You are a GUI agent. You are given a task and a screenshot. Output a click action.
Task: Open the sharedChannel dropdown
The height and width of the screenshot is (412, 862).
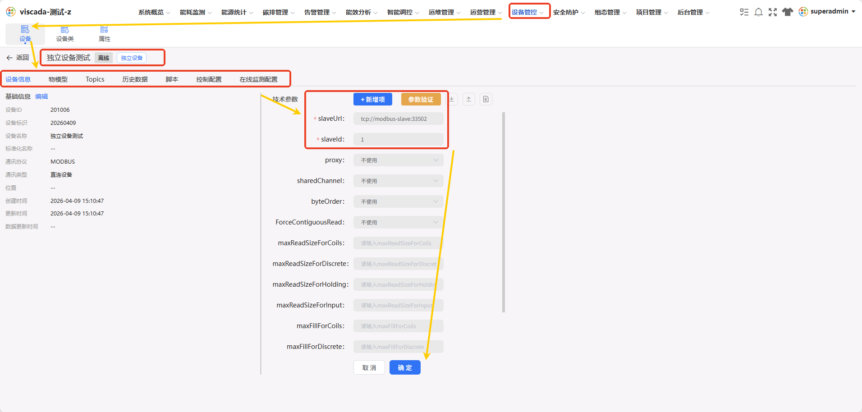(398, 181)
